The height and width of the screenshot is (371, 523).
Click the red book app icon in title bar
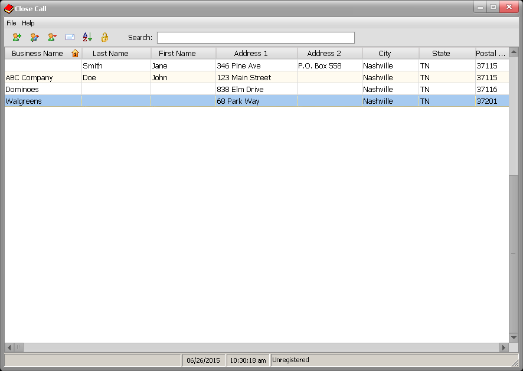click(x=8, y=9)
